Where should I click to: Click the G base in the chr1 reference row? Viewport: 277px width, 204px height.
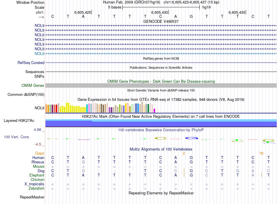click(191, 16)
